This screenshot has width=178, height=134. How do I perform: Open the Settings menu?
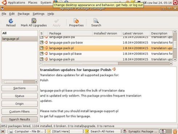pos(39,14)
